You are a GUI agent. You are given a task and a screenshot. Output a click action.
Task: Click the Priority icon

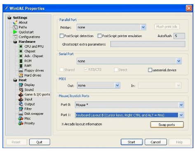21,123
